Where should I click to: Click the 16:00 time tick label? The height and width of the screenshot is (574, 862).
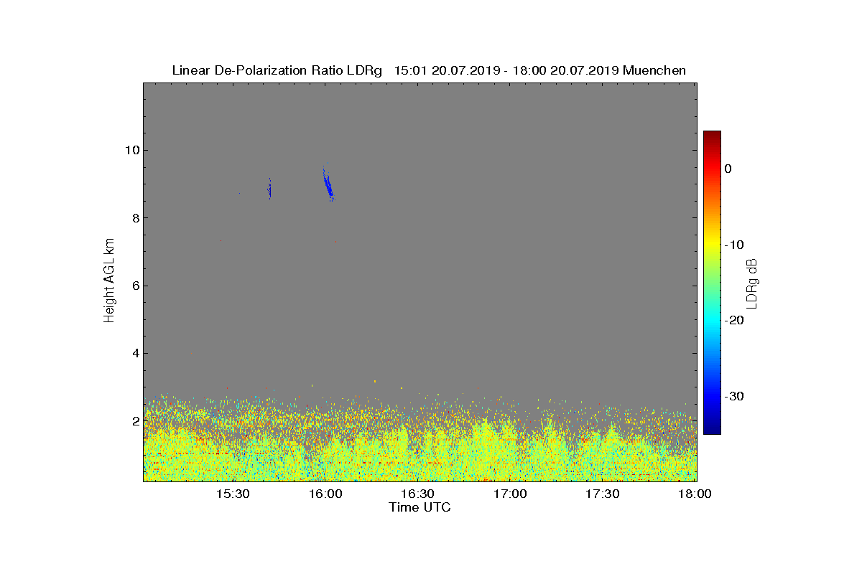[x=325, y=494]
